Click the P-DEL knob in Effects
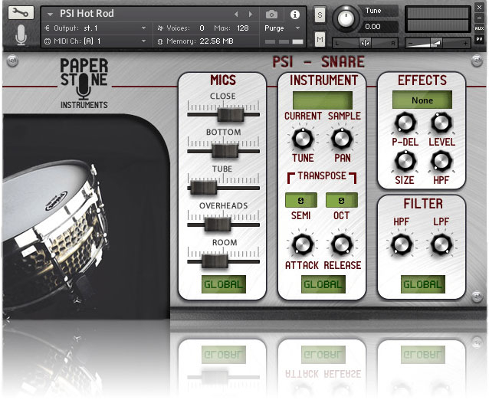 pyautogui.click(x=402, y=123)
